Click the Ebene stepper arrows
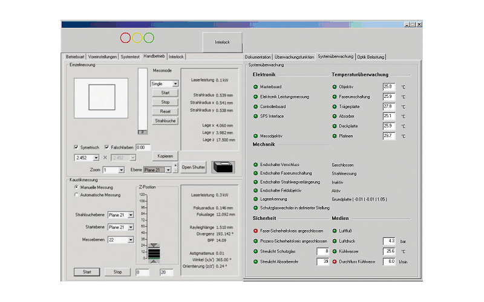The width and height of the screenshot is (484, 302). point(175,168)
